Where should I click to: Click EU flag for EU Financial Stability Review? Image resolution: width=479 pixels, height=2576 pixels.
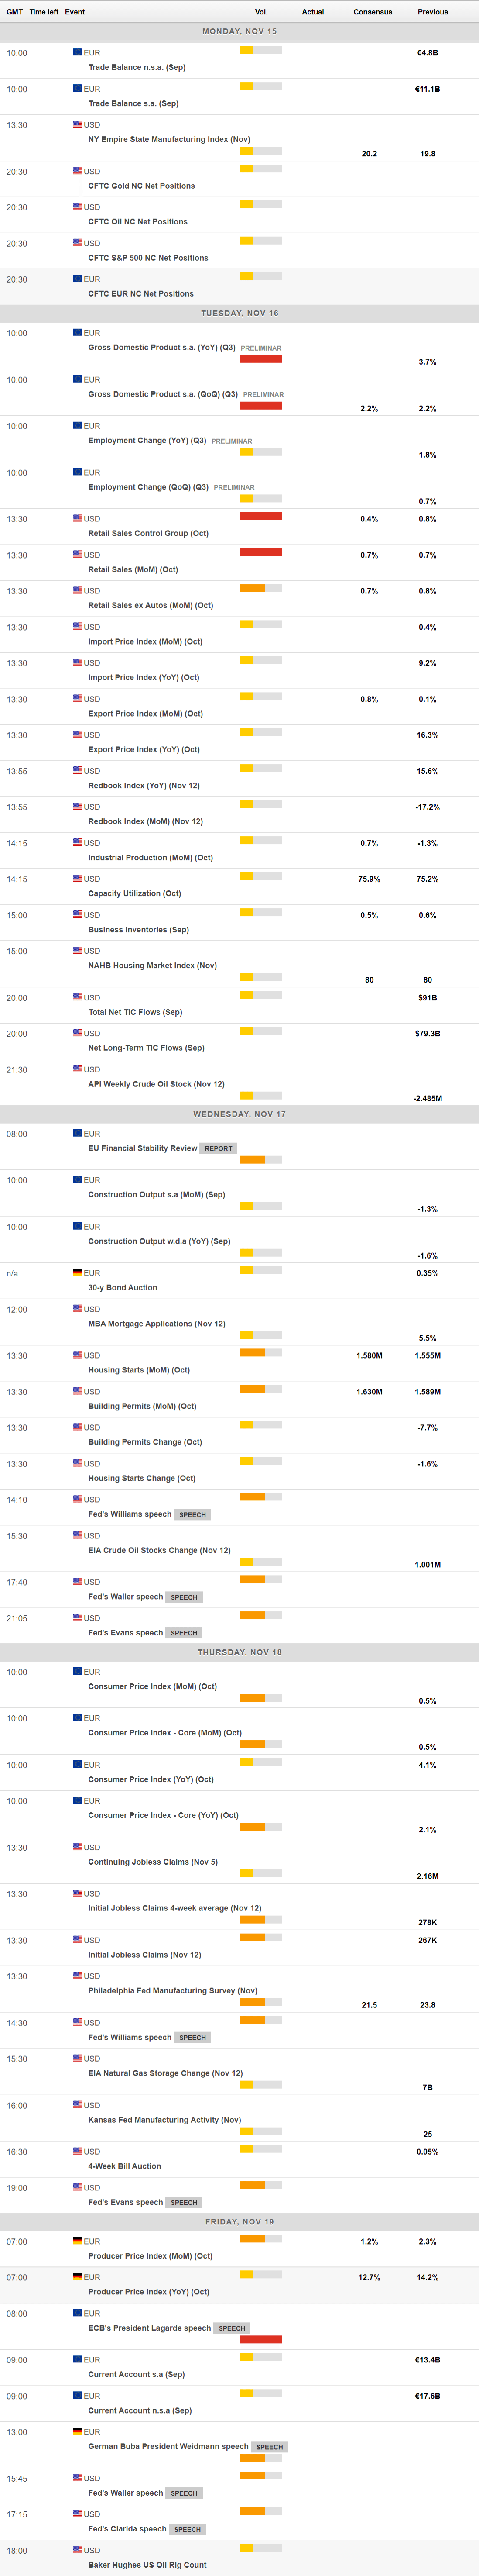[x=78, y=1134]
